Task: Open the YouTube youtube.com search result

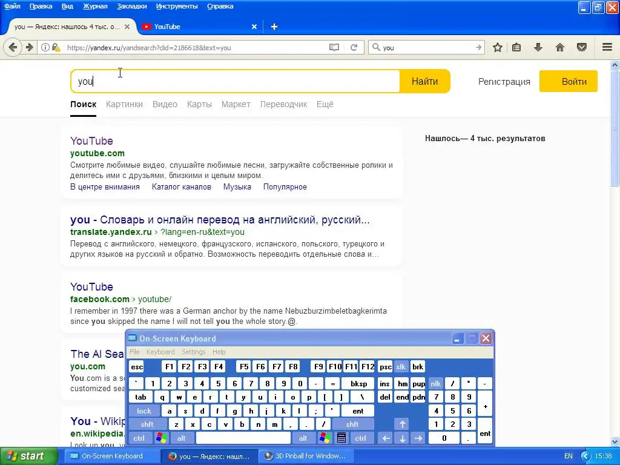Action: (x=91, y=141)
